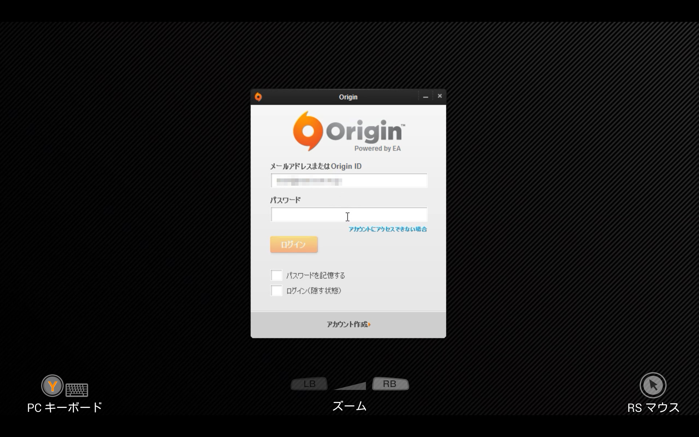Open the アカウント作成 link

(x=347, y=324)
